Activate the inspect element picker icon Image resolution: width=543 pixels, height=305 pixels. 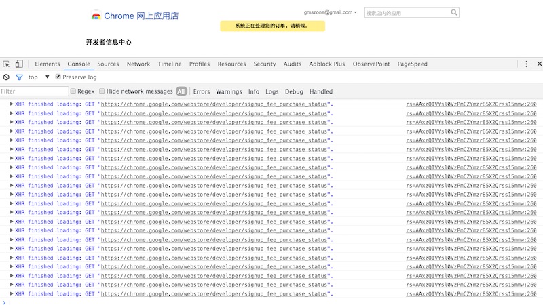(x=7, y=64)
